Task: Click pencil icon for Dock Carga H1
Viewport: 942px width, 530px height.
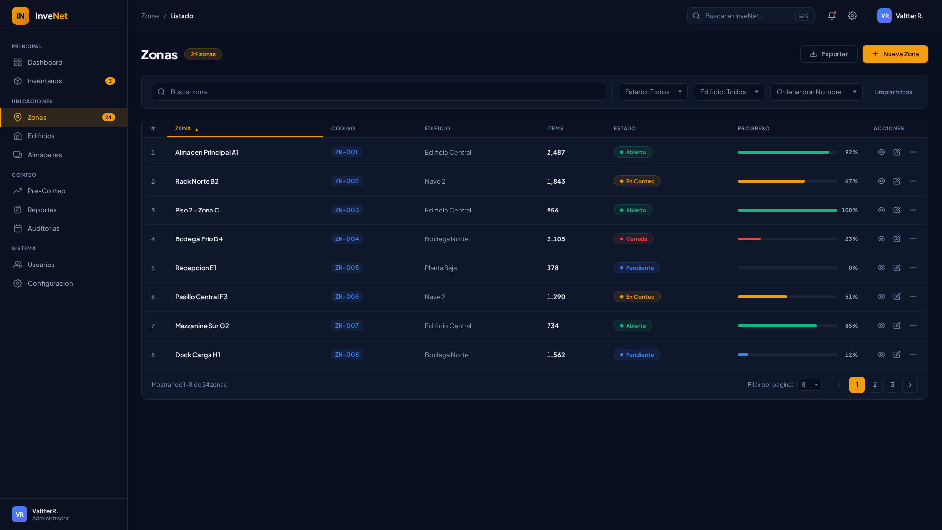Action: pyautogui.click(x=897, y=355)
